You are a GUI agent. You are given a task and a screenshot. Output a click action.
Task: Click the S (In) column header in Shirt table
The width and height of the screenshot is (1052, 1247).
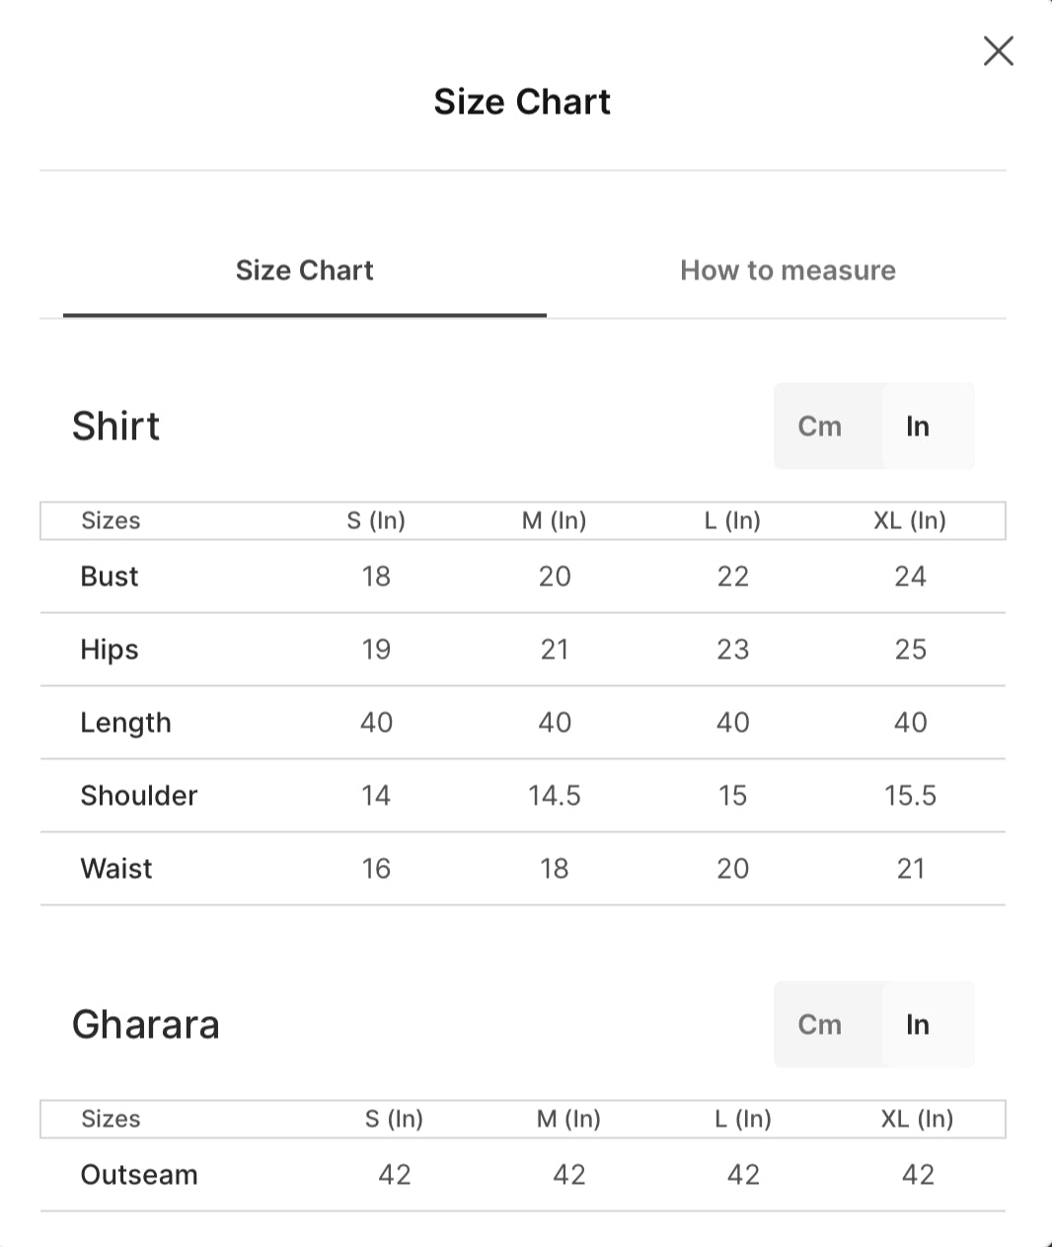(376, 520)
